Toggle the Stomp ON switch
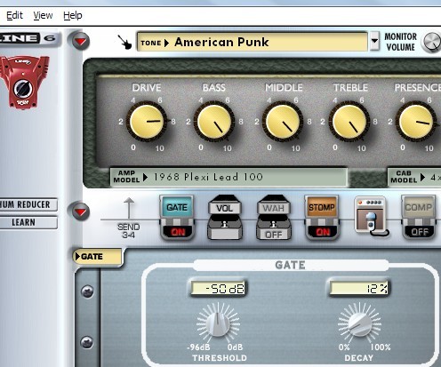Viewport: 441px width, 367px height. pos(323,232)
